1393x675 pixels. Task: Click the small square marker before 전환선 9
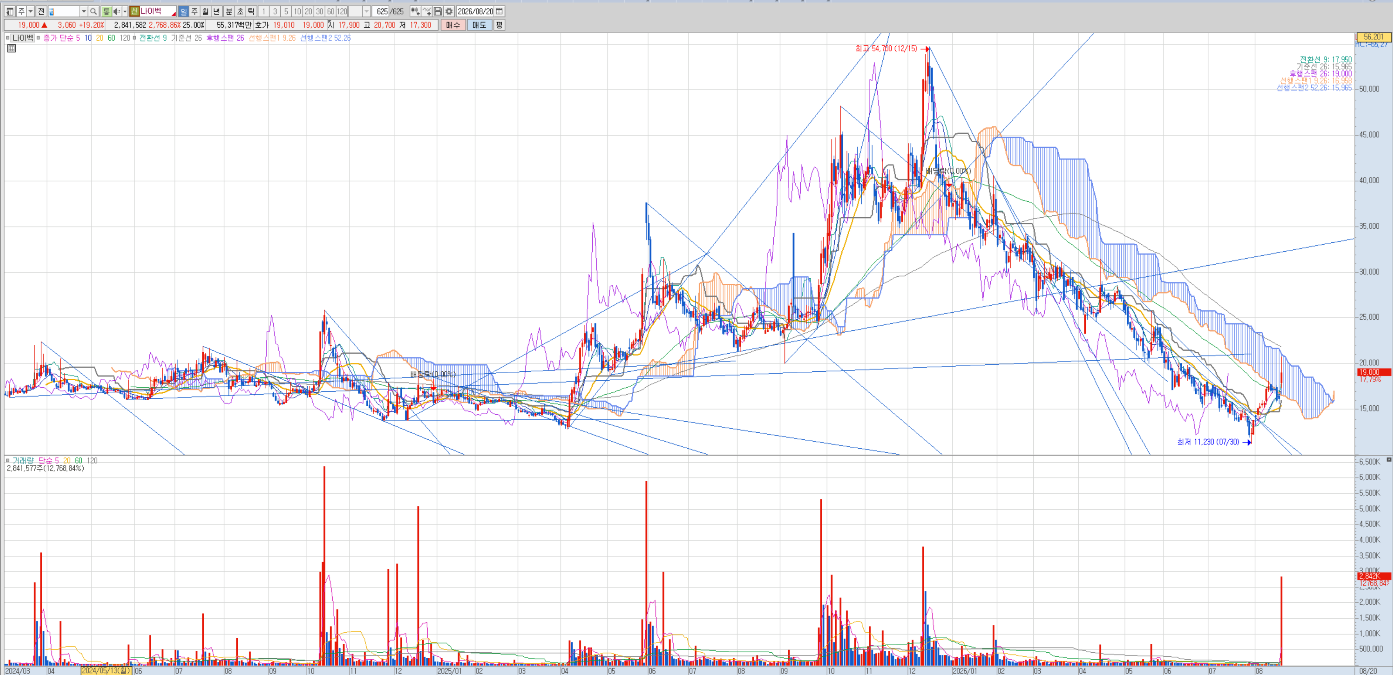(134, 38)
